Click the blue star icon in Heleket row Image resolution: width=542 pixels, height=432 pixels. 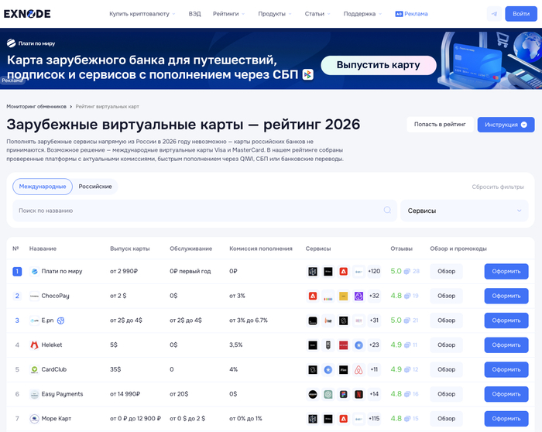358,345
